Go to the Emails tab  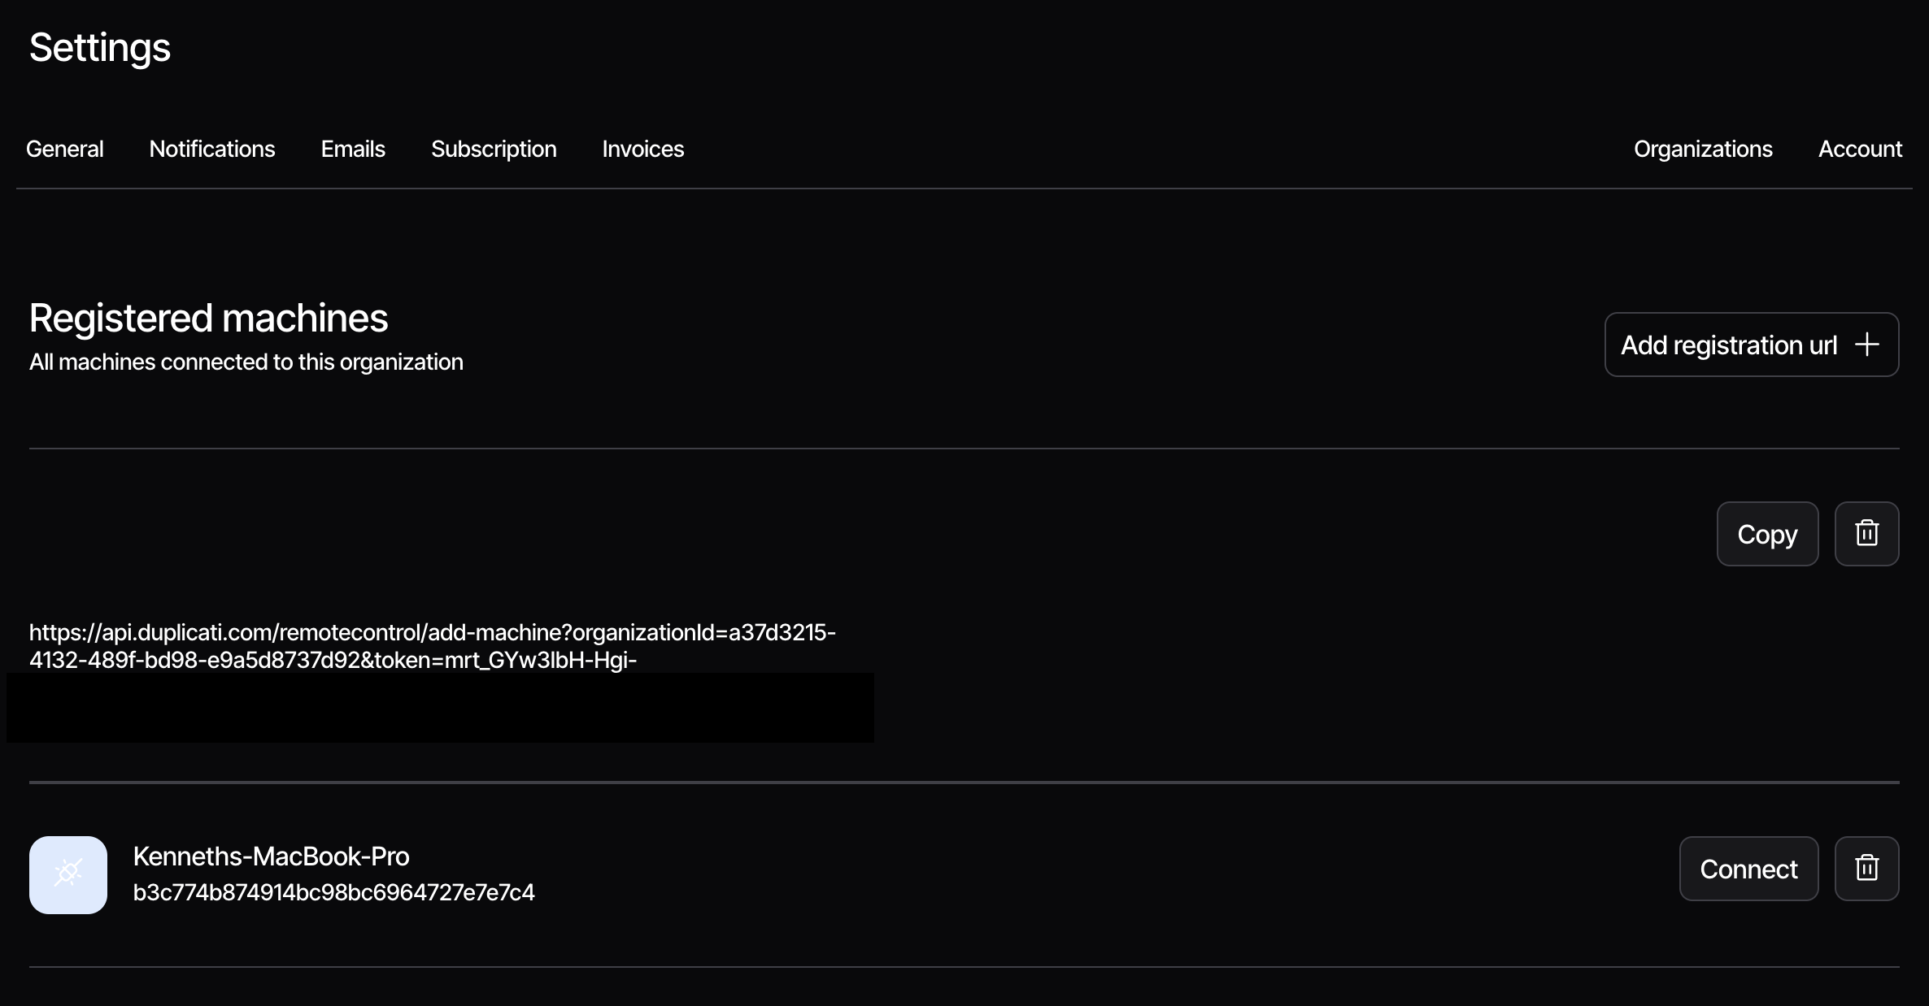(353, 150)
